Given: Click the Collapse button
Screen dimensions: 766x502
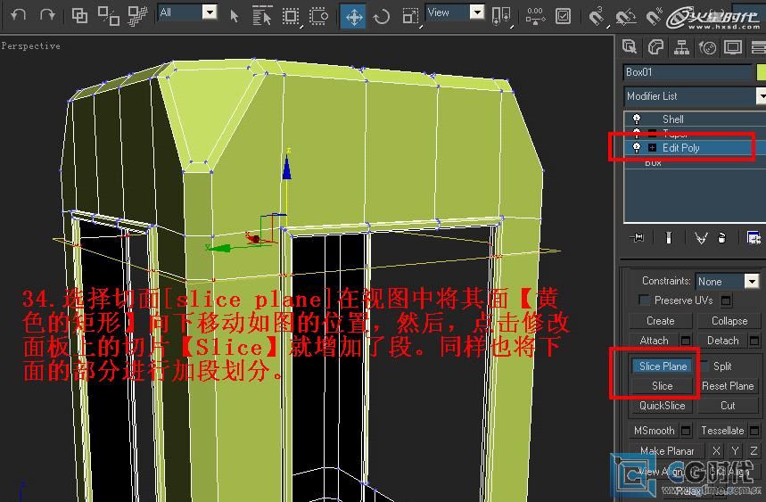Looking at the screenshot, I should [x=729, y=321].
